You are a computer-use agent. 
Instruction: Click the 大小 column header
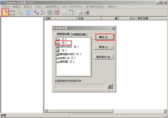click(x=127, y=18)
